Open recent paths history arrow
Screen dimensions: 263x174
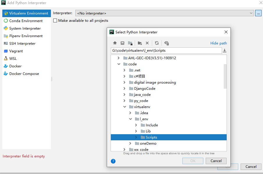[225, 51]
